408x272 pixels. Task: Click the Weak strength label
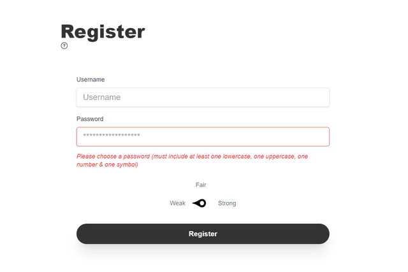[177, 203]
